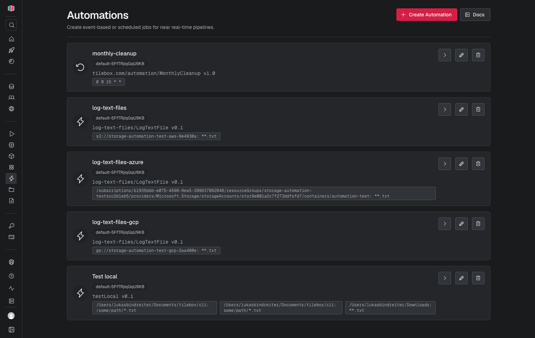The height and width of the screenshot is (338, 535).
Task: Click the gs://storage-automation-test-gcp trigger tag
Action: 156,251
